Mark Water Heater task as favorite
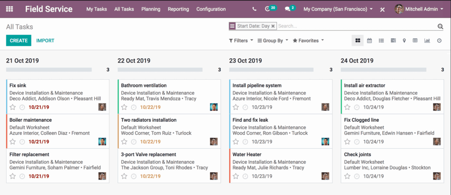 coord(236,177)
